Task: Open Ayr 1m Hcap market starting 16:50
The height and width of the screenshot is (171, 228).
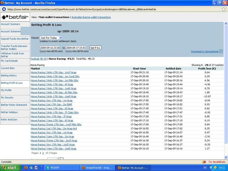Action: tap(52, 133)
